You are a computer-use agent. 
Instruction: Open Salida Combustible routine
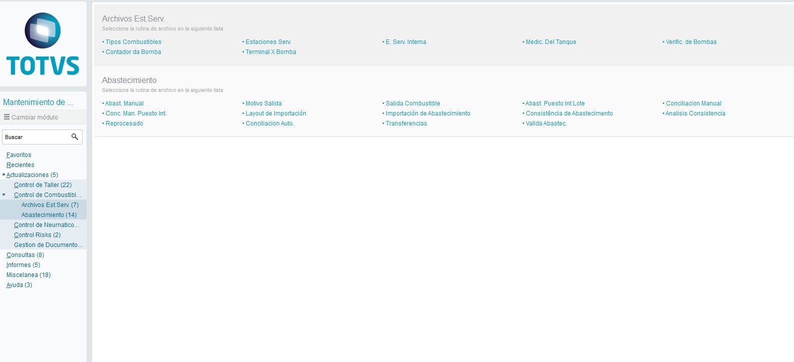[413, 103]
